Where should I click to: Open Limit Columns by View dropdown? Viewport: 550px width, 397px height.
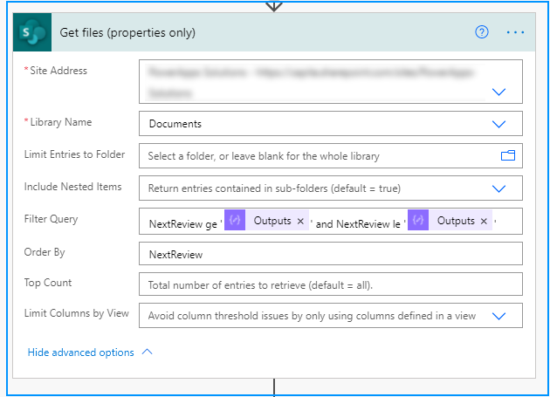click(x=499, y=316)
